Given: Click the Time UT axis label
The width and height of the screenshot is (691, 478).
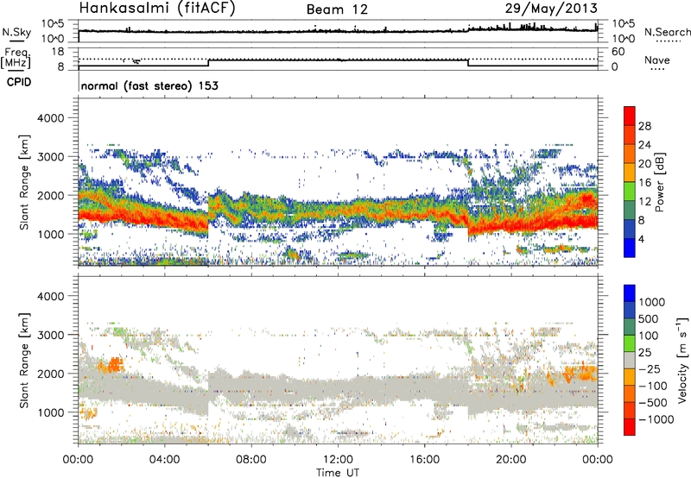Looking at the screenshot, I should click(338, 473).
